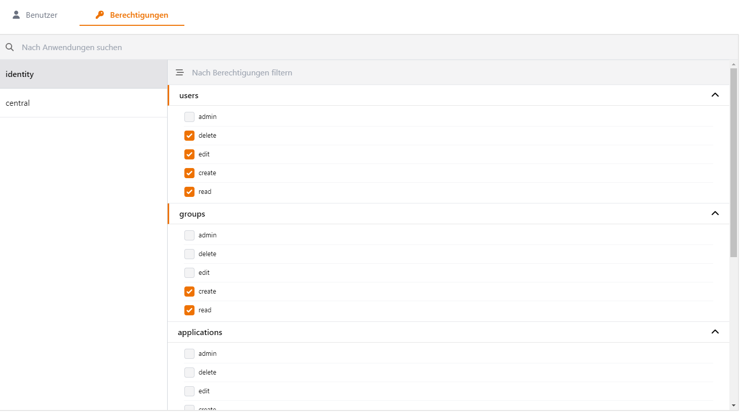Click the key icon on Berechtigungen tab
Viewport: 740px width, 412px height.
[x=100, y=15]
